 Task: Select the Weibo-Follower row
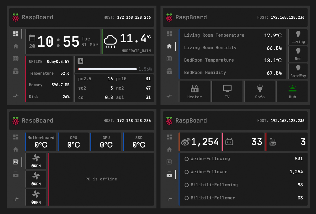pos(243,172)
